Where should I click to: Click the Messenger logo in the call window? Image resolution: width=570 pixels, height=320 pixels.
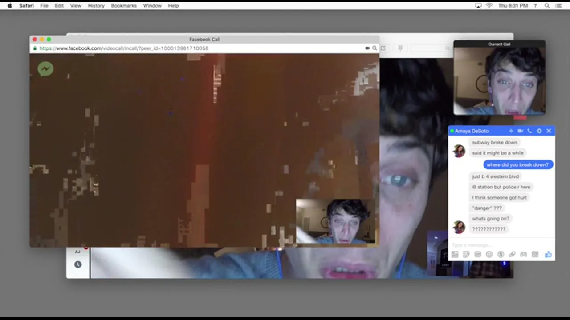tap(45, 69)
